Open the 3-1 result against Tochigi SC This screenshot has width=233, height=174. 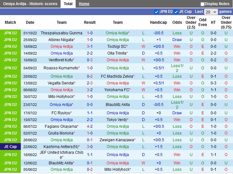point(90,47)
